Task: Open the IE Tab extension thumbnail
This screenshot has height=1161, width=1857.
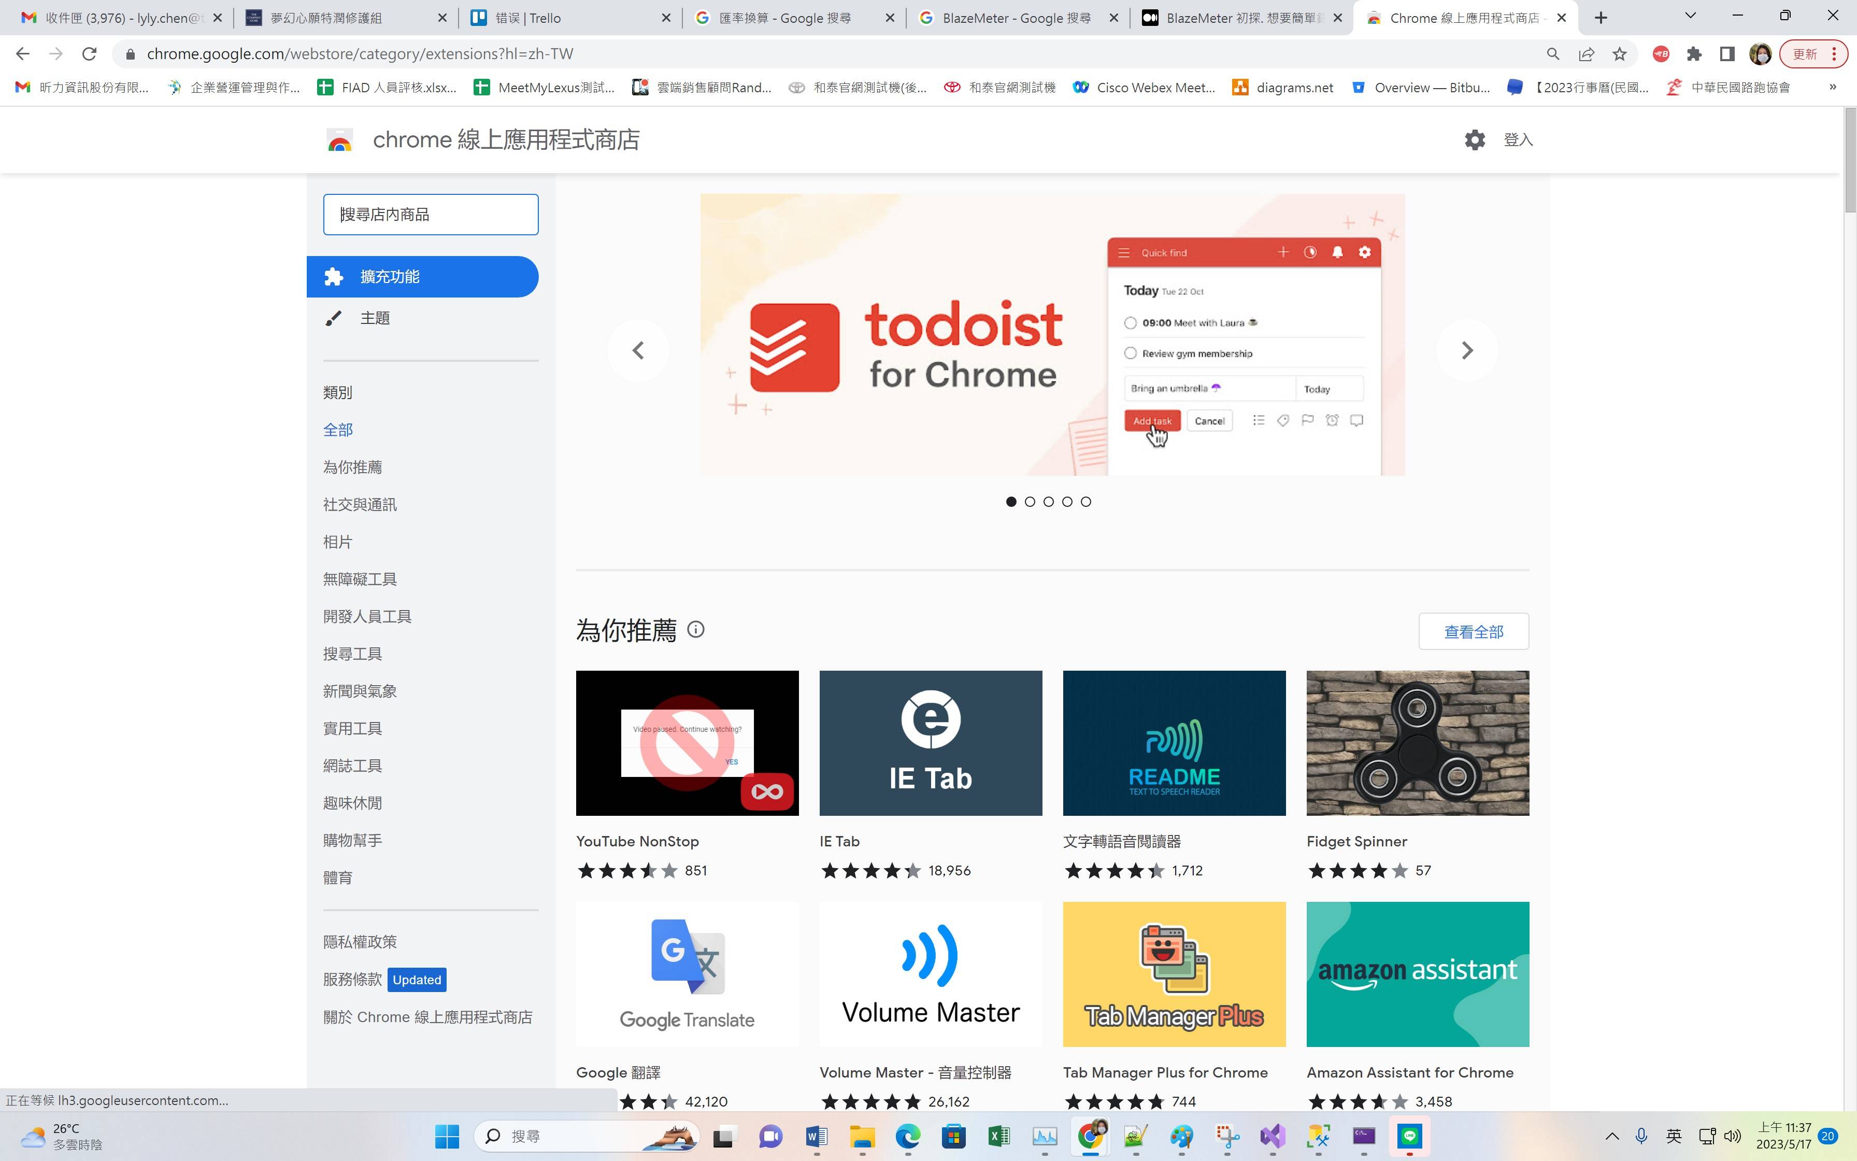Action: tap(931, 743)
